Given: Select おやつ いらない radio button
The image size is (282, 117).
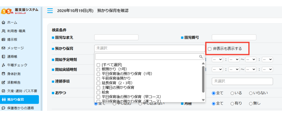Looking at the screenshot, I should click(x=251, y=93).
